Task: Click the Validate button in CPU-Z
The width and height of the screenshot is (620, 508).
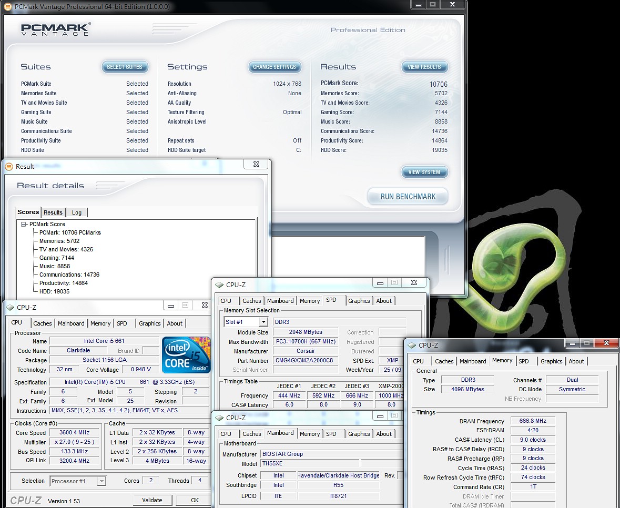Action: click(x=152, y=500)
